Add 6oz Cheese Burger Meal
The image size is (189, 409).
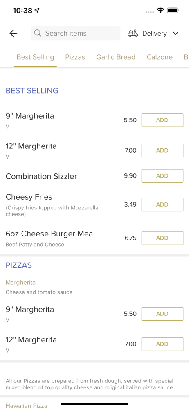[x=162, y=238]
